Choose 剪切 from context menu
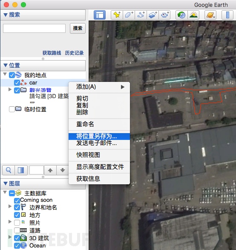236x250 pixels. coord(99,99)
